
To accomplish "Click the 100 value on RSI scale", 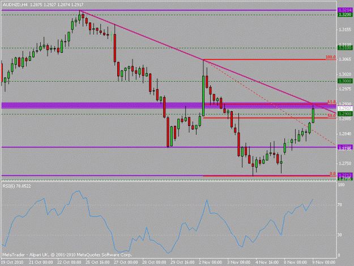I will click(341, 185).
